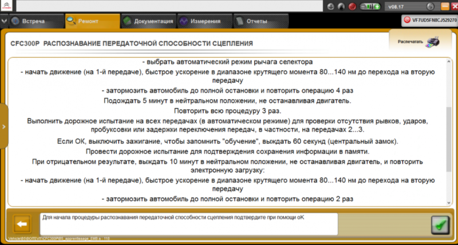Screen dimensions: 458x245
Task: Click the Отчеты document icon
Action: point(239,21)
